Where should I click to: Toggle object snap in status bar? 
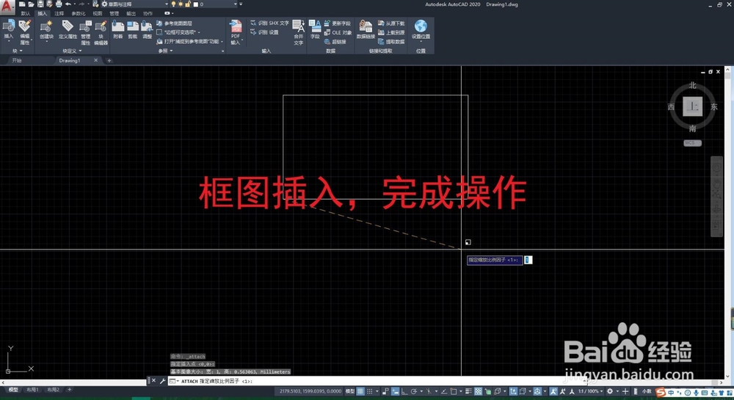point(453,391)
